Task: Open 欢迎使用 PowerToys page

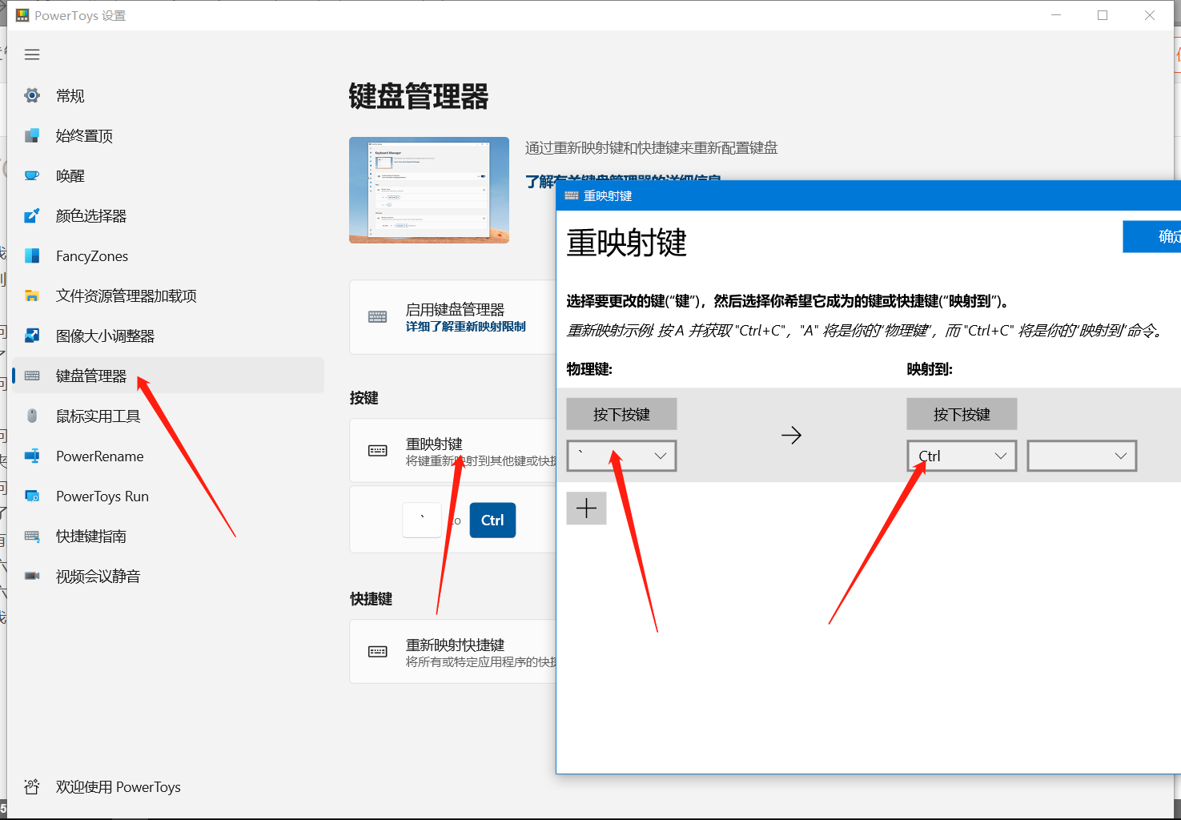Action: pos(168,786)
